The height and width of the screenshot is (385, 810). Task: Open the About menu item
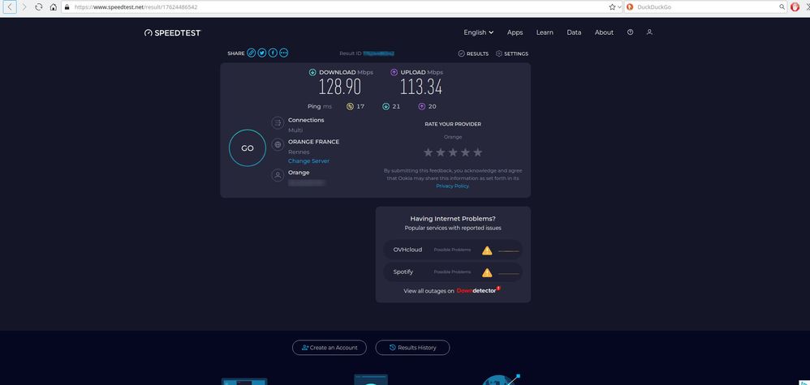point(604,32)
